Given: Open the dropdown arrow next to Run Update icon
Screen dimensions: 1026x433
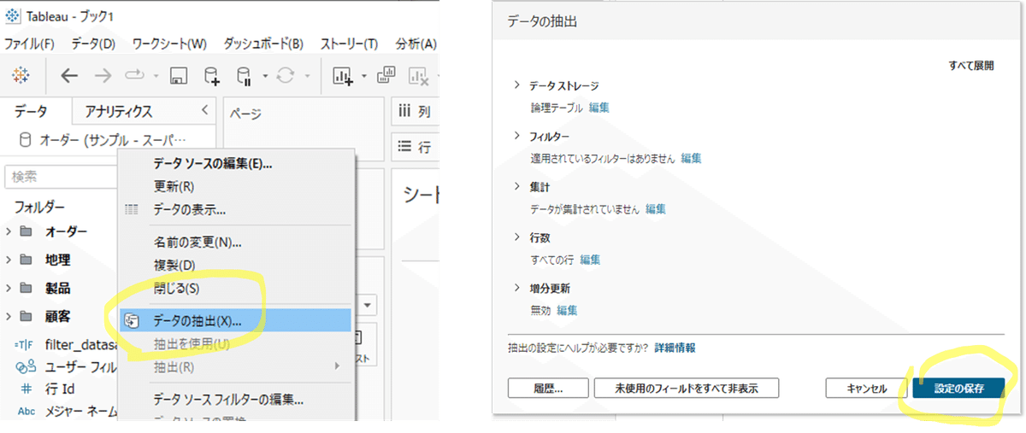Looking at the screenshot, I should point(306,77).
